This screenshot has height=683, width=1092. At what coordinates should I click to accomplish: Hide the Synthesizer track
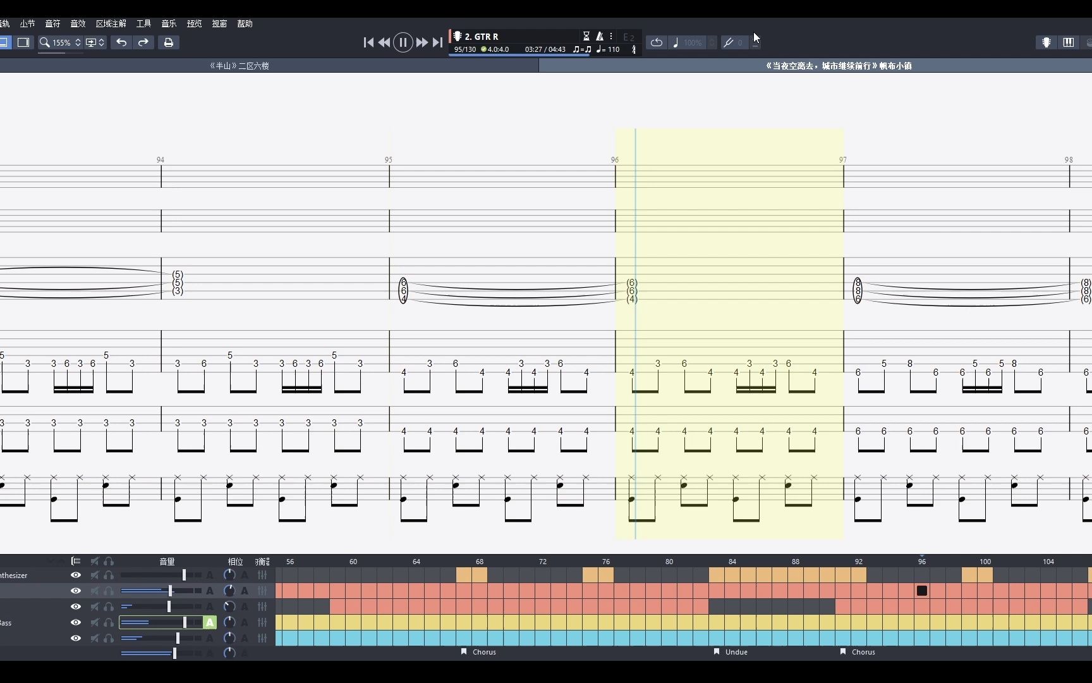(x=76, y=575)
